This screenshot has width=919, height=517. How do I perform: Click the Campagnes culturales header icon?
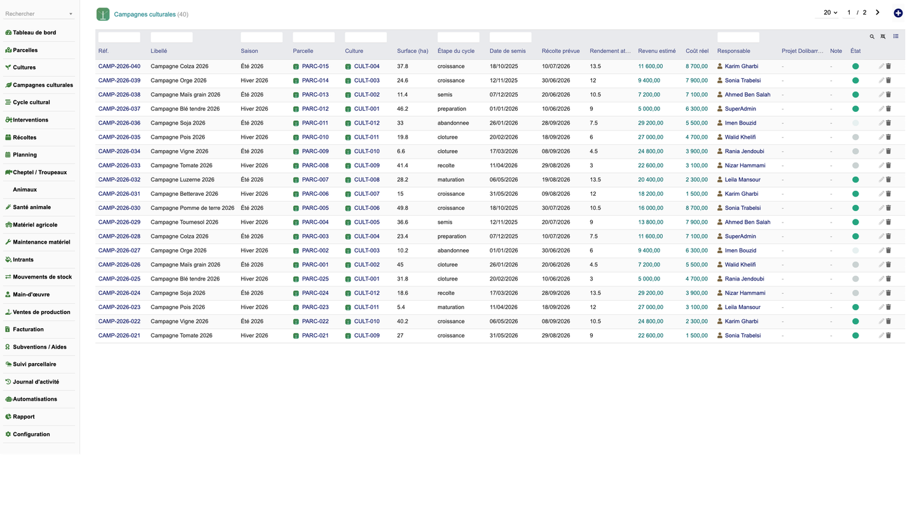pyautogui.click(x=103, y=14)
